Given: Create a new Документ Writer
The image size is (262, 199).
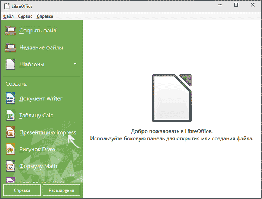Looking at the screenshot, I should pyautogui.click(x=41, y=99).
